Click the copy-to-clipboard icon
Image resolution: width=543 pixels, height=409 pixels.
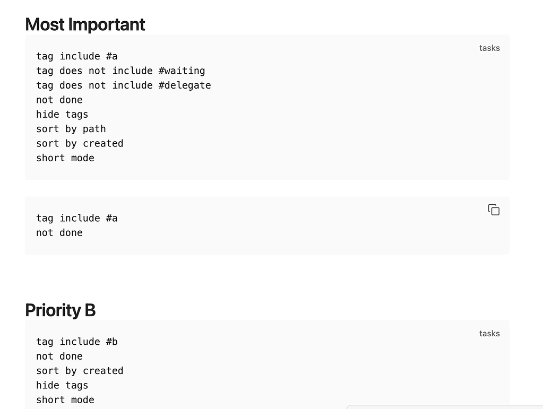point(493,210)
